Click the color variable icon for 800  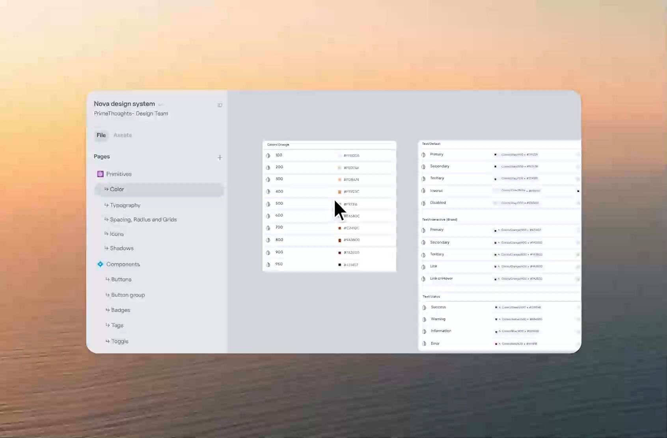point(268,240)
